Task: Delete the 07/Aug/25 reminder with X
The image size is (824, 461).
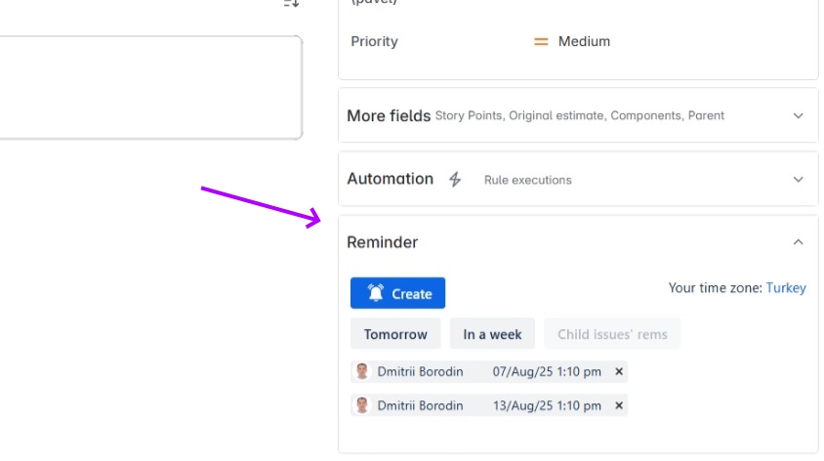Action: click(x=619, y=371)
